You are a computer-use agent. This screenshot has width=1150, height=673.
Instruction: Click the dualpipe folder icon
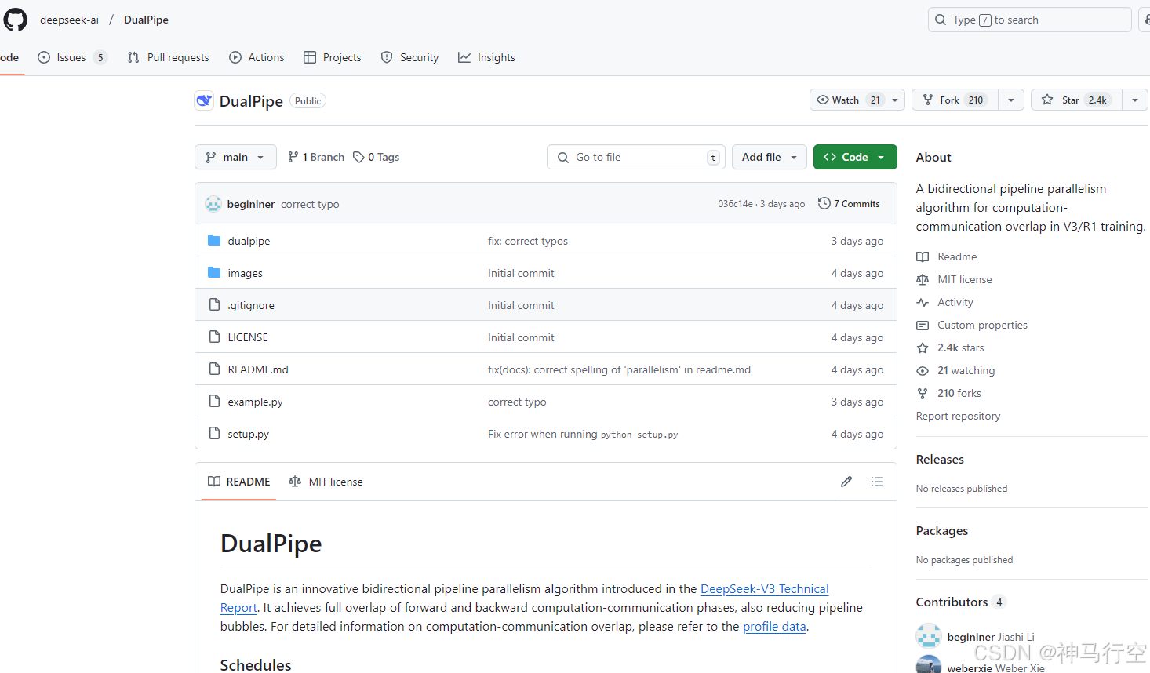coord(214,240)
